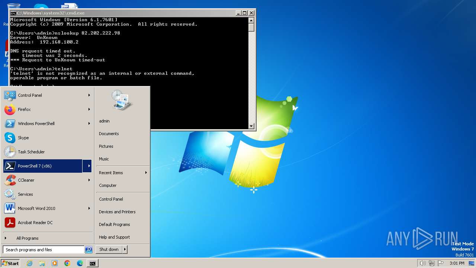Viewport: 476px width, 268px height.
Task: Click the user account picture in Start menu
Action: [x=122, y=100]
